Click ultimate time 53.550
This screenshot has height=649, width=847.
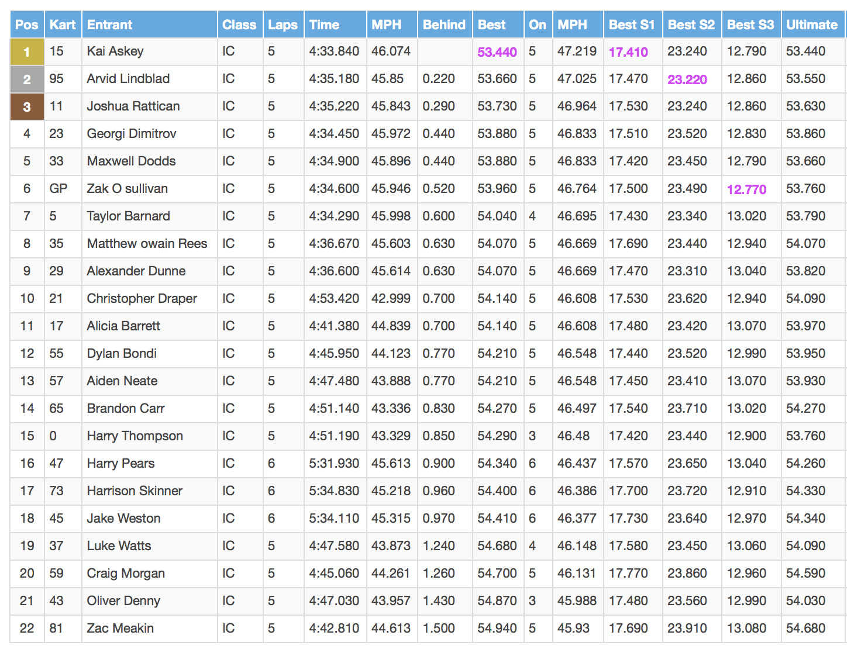point(805,79)
